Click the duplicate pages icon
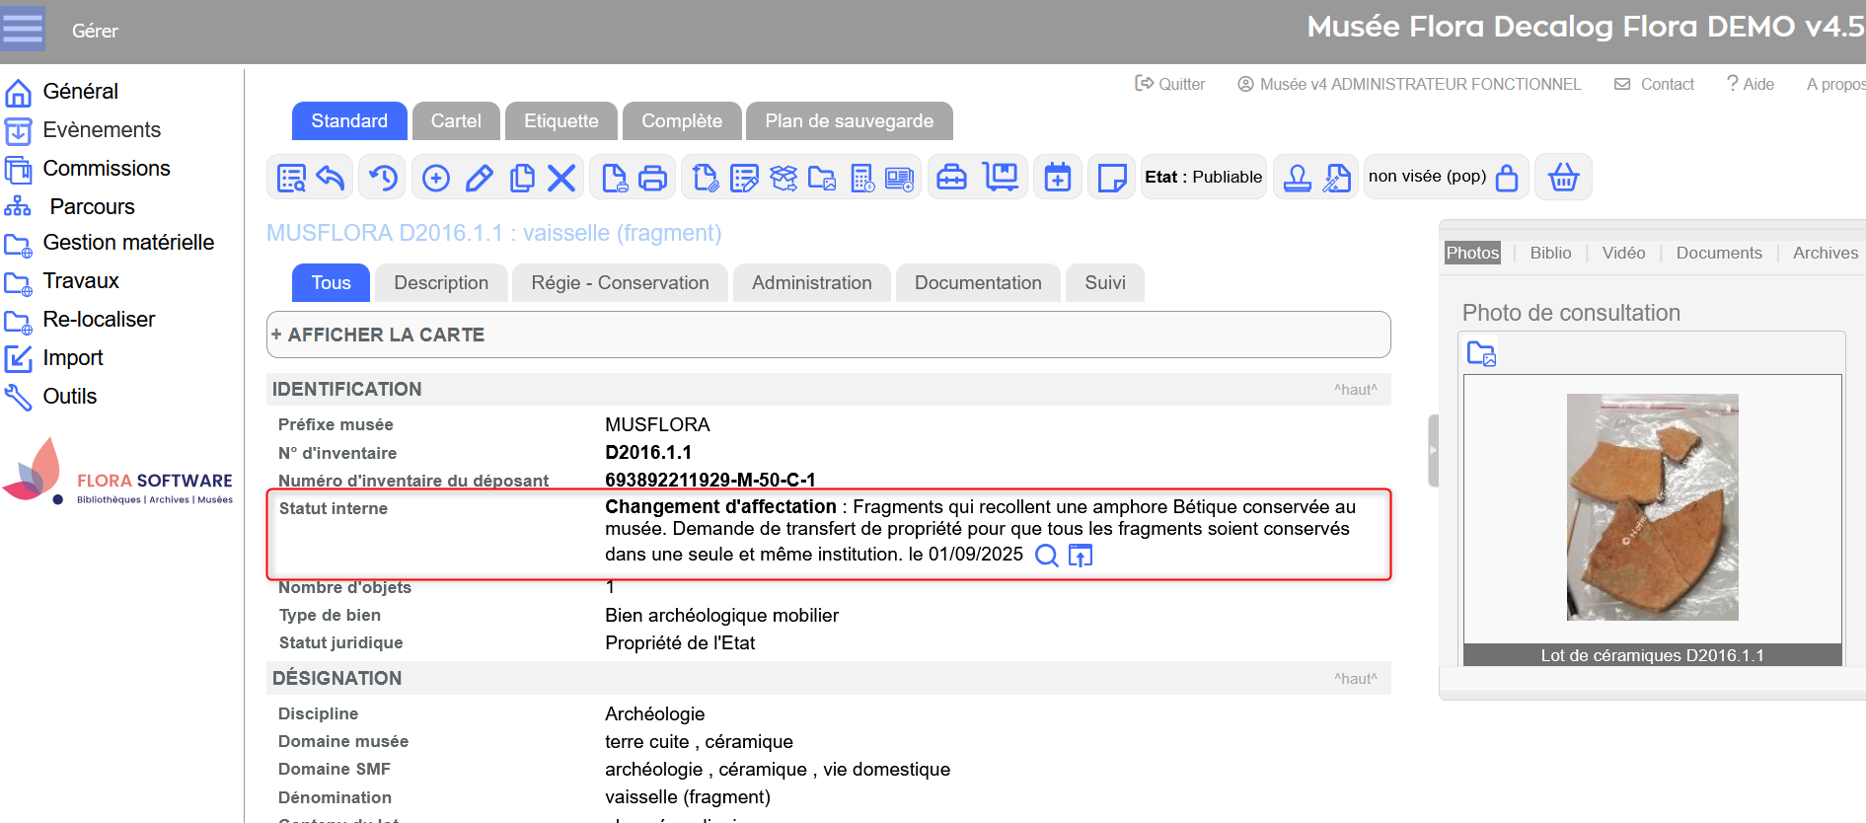The height and width of the screenshot is (823, 1866). (522, 178)
